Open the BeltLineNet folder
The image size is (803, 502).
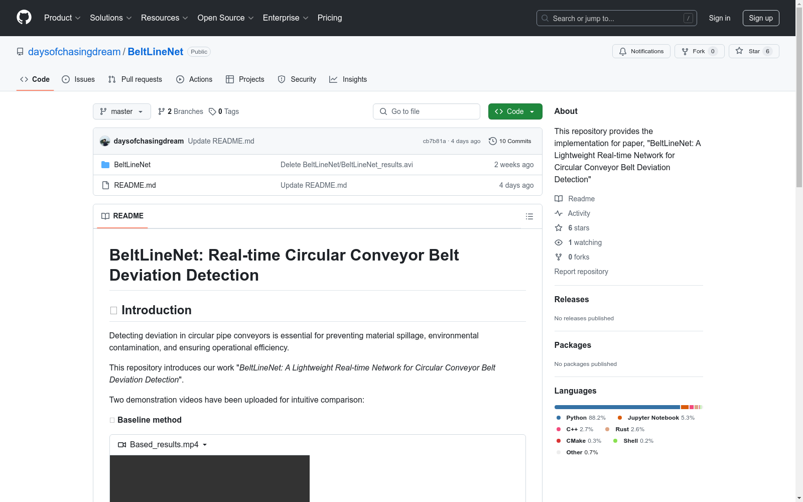(x=132, y=165)
